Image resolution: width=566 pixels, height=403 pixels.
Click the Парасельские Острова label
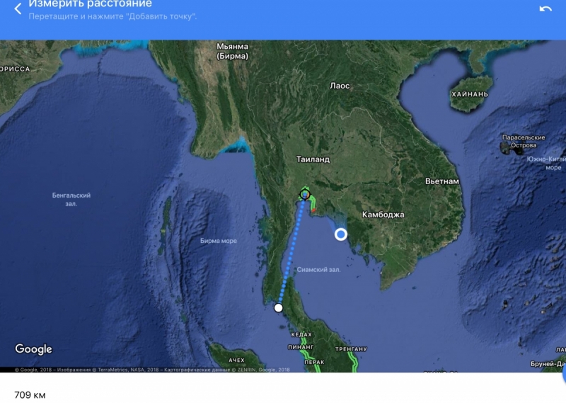[x=524, y=141]
